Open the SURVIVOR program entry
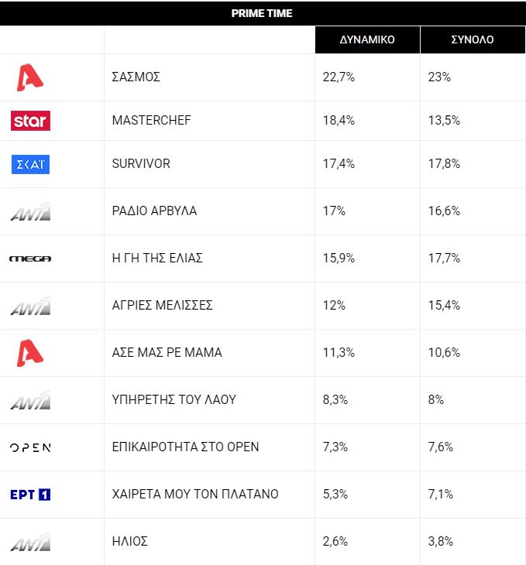Image resolution: width=526 pixels, height=565 pixels. (x=141, y=164)
